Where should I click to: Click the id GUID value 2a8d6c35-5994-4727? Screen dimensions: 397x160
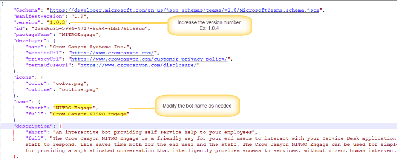(x=90, y=29)
